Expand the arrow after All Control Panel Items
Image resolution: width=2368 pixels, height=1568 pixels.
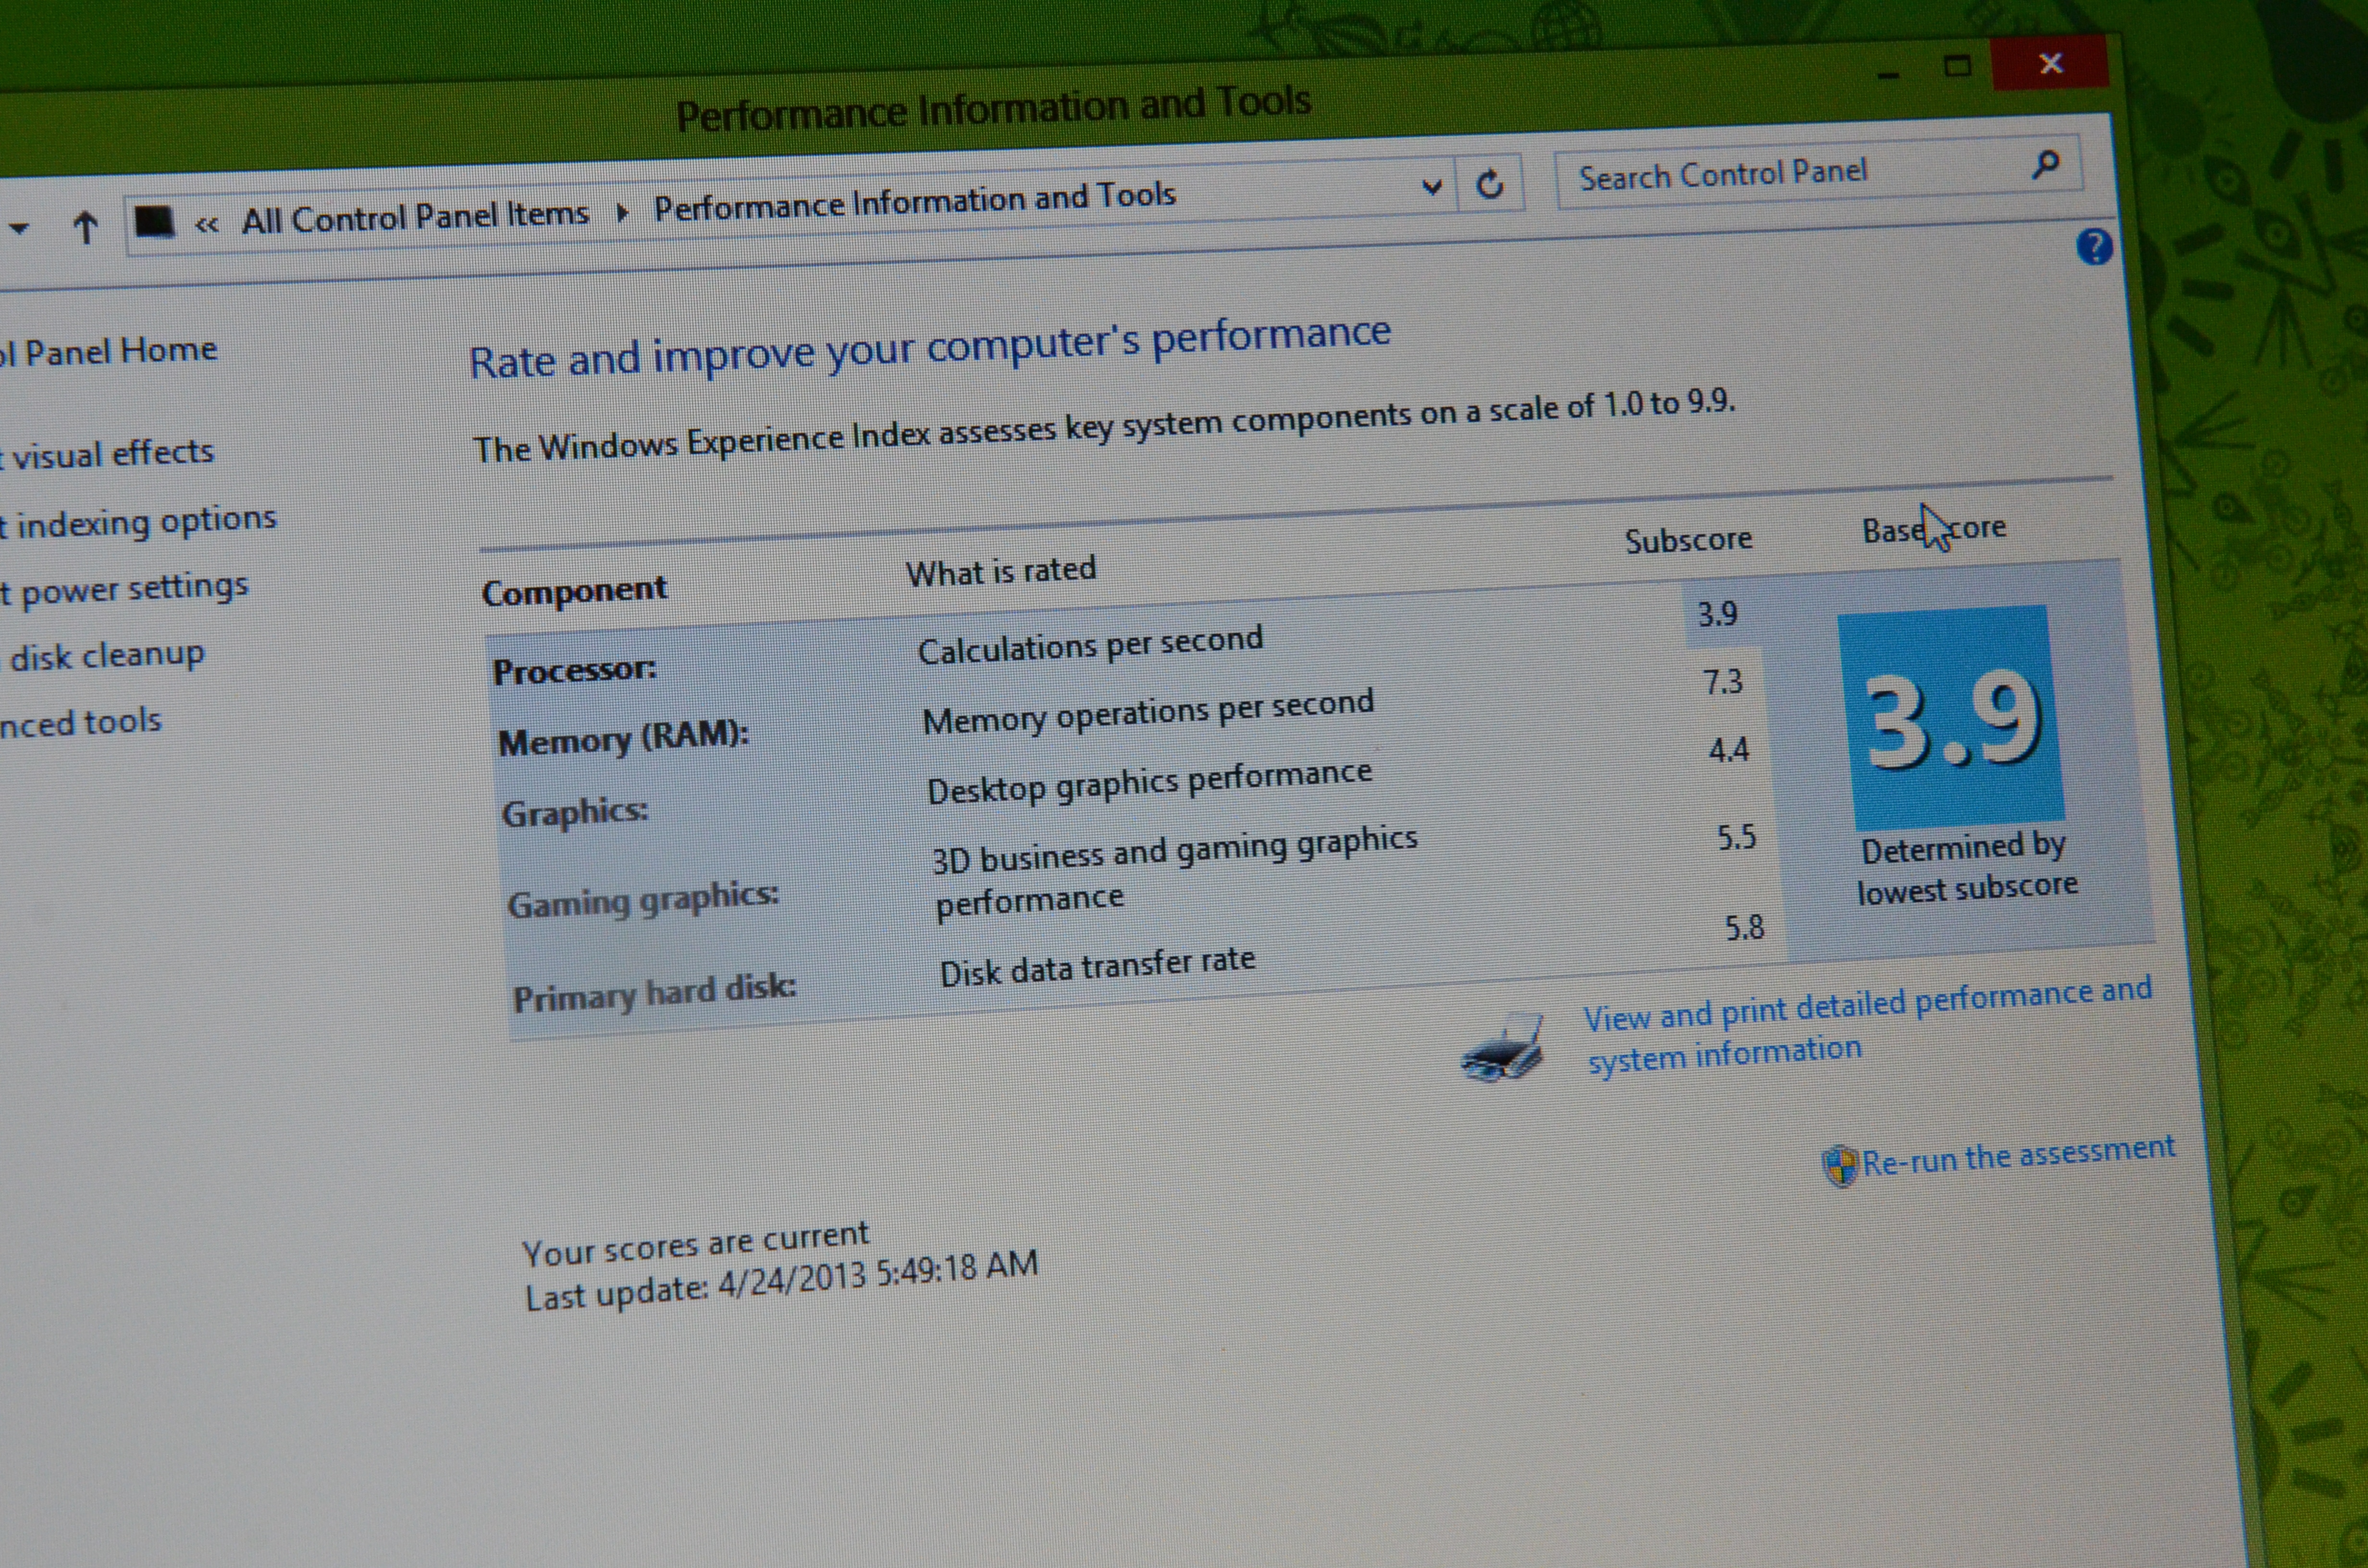[622, 212]
